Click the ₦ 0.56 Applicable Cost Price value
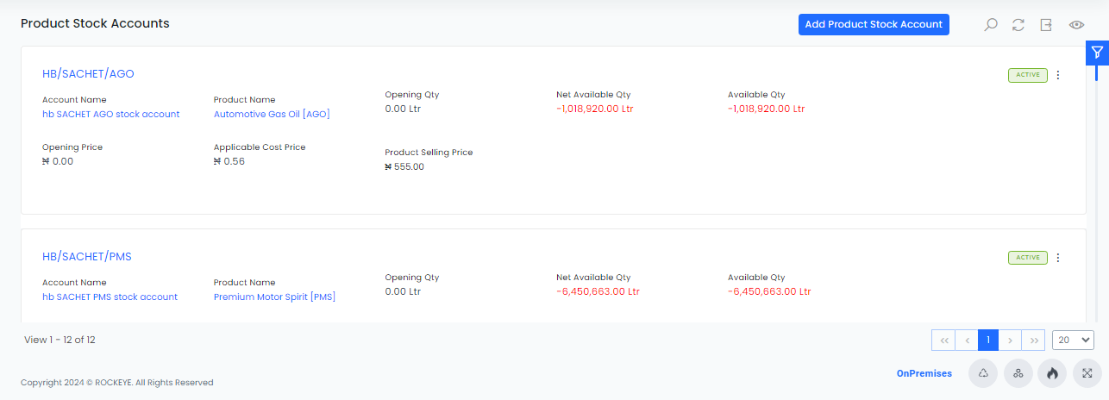 click(229, 161)
